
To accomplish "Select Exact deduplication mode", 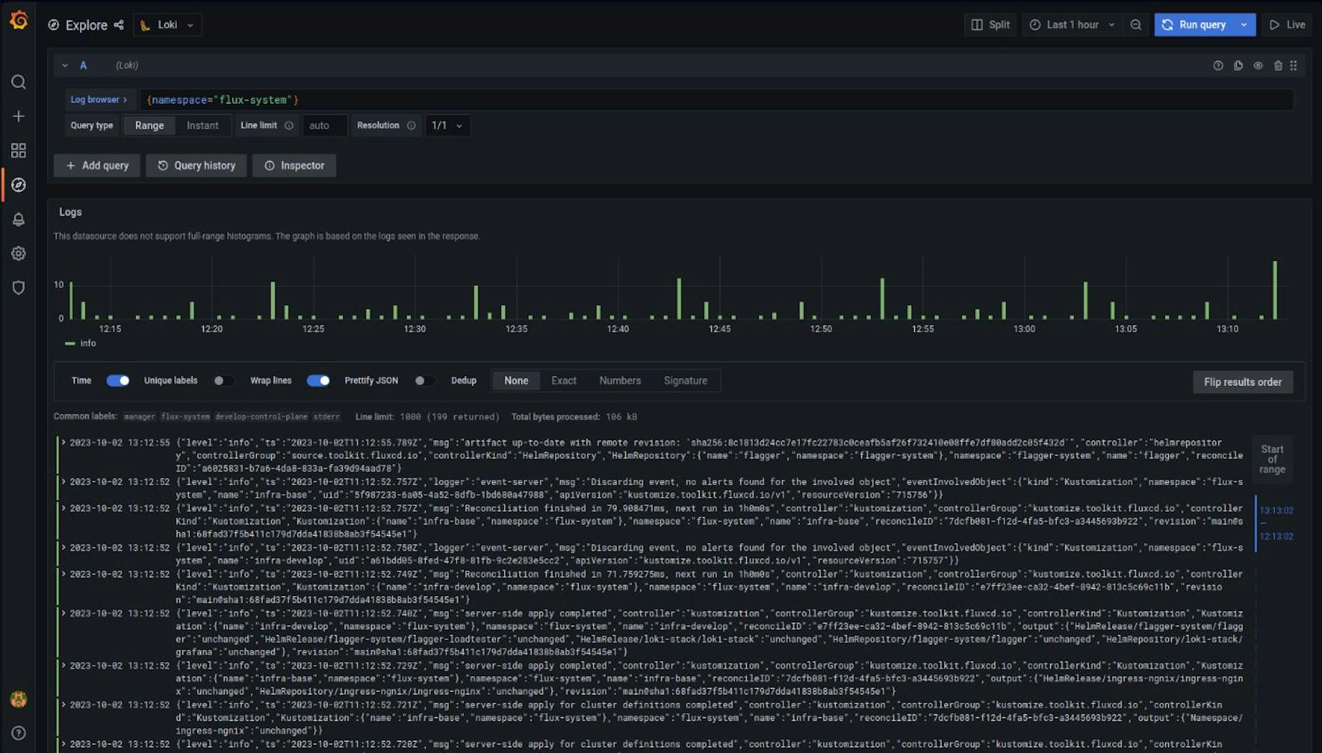I will (x=563, y=380).
